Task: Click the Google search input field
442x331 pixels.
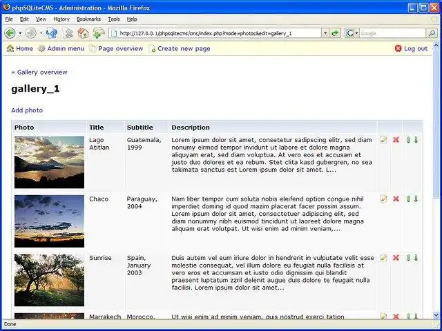Action: 392,33
